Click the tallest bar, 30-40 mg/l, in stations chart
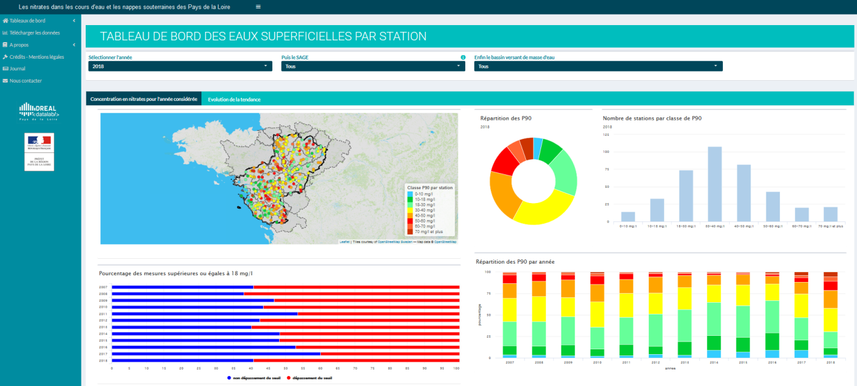 [714, 184]
